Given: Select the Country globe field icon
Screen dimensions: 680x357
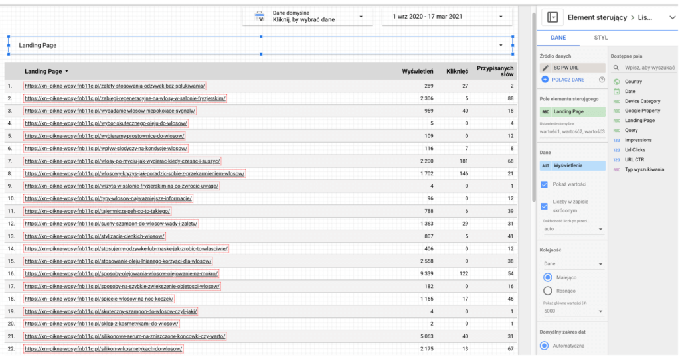Looking at the screenshot, I should point(616,82).
